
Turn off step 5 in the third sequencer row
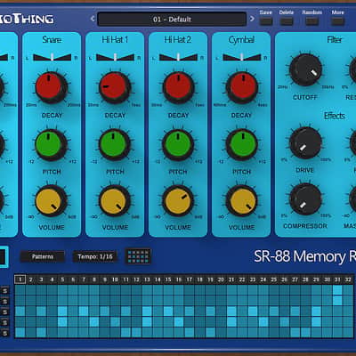click(x=62, y=311)
